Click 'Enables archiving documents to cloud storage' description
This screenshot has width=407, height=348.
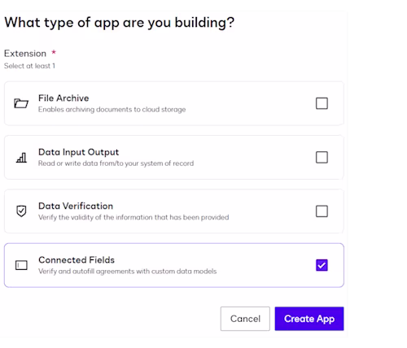112,110
